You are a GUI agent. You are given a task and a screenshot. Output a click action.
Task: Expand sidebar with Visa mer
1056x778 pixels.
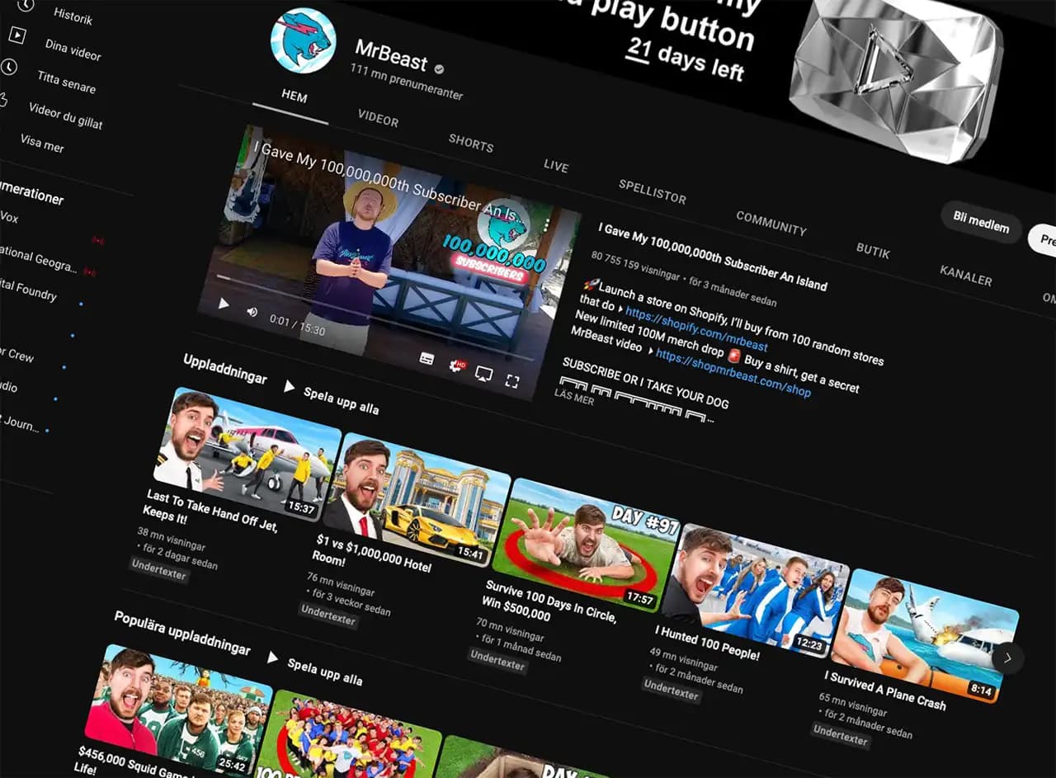42,143
